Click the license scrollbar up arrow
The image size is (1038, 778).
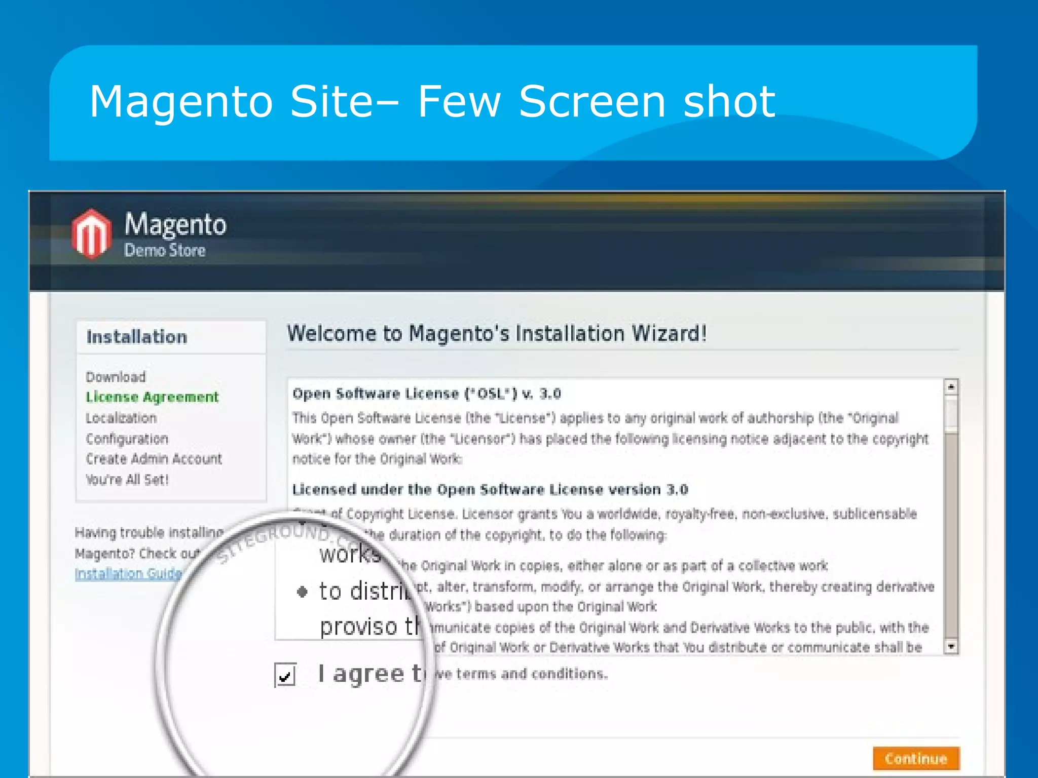(951, 386)
